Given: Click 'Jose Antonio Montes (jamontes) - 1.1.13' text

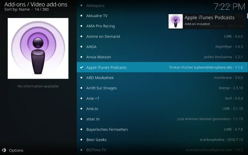Looking at the screenshot, I should coord(210,119).
